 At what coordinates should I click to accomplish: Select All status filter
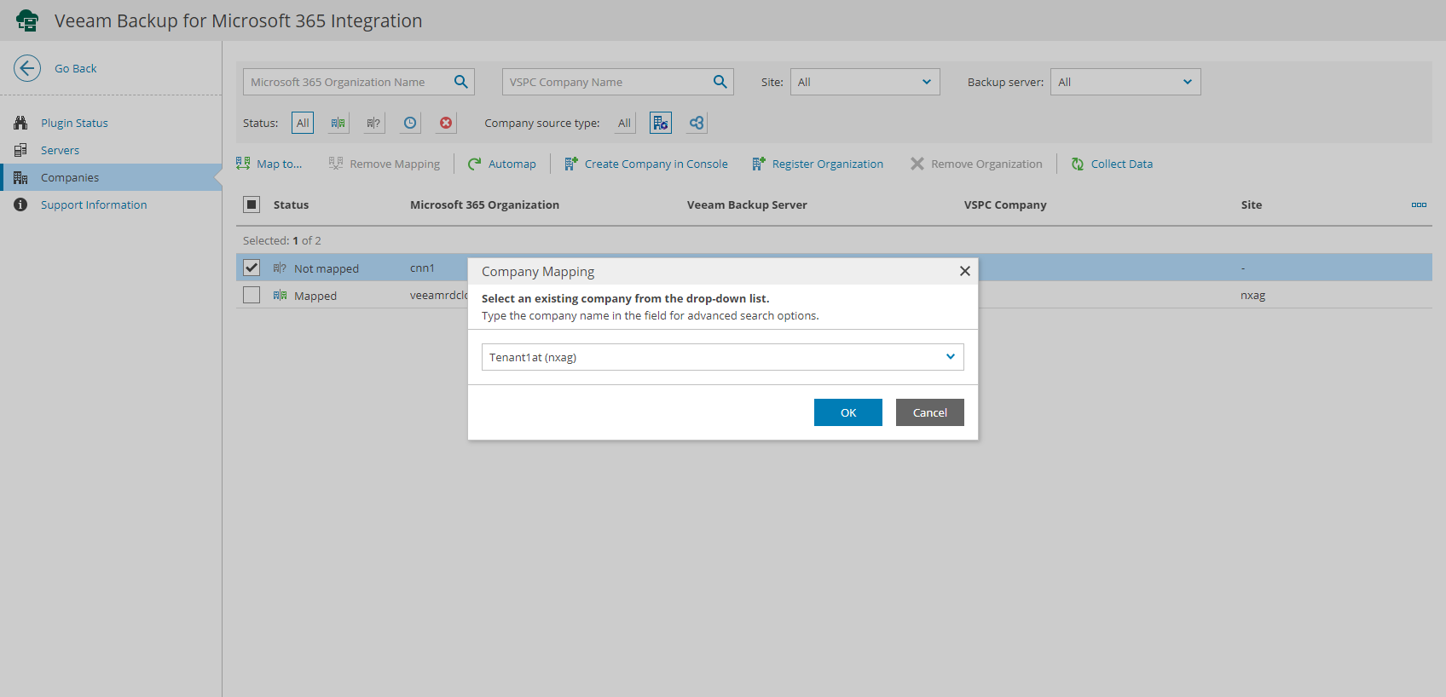(x=303, y=123)
